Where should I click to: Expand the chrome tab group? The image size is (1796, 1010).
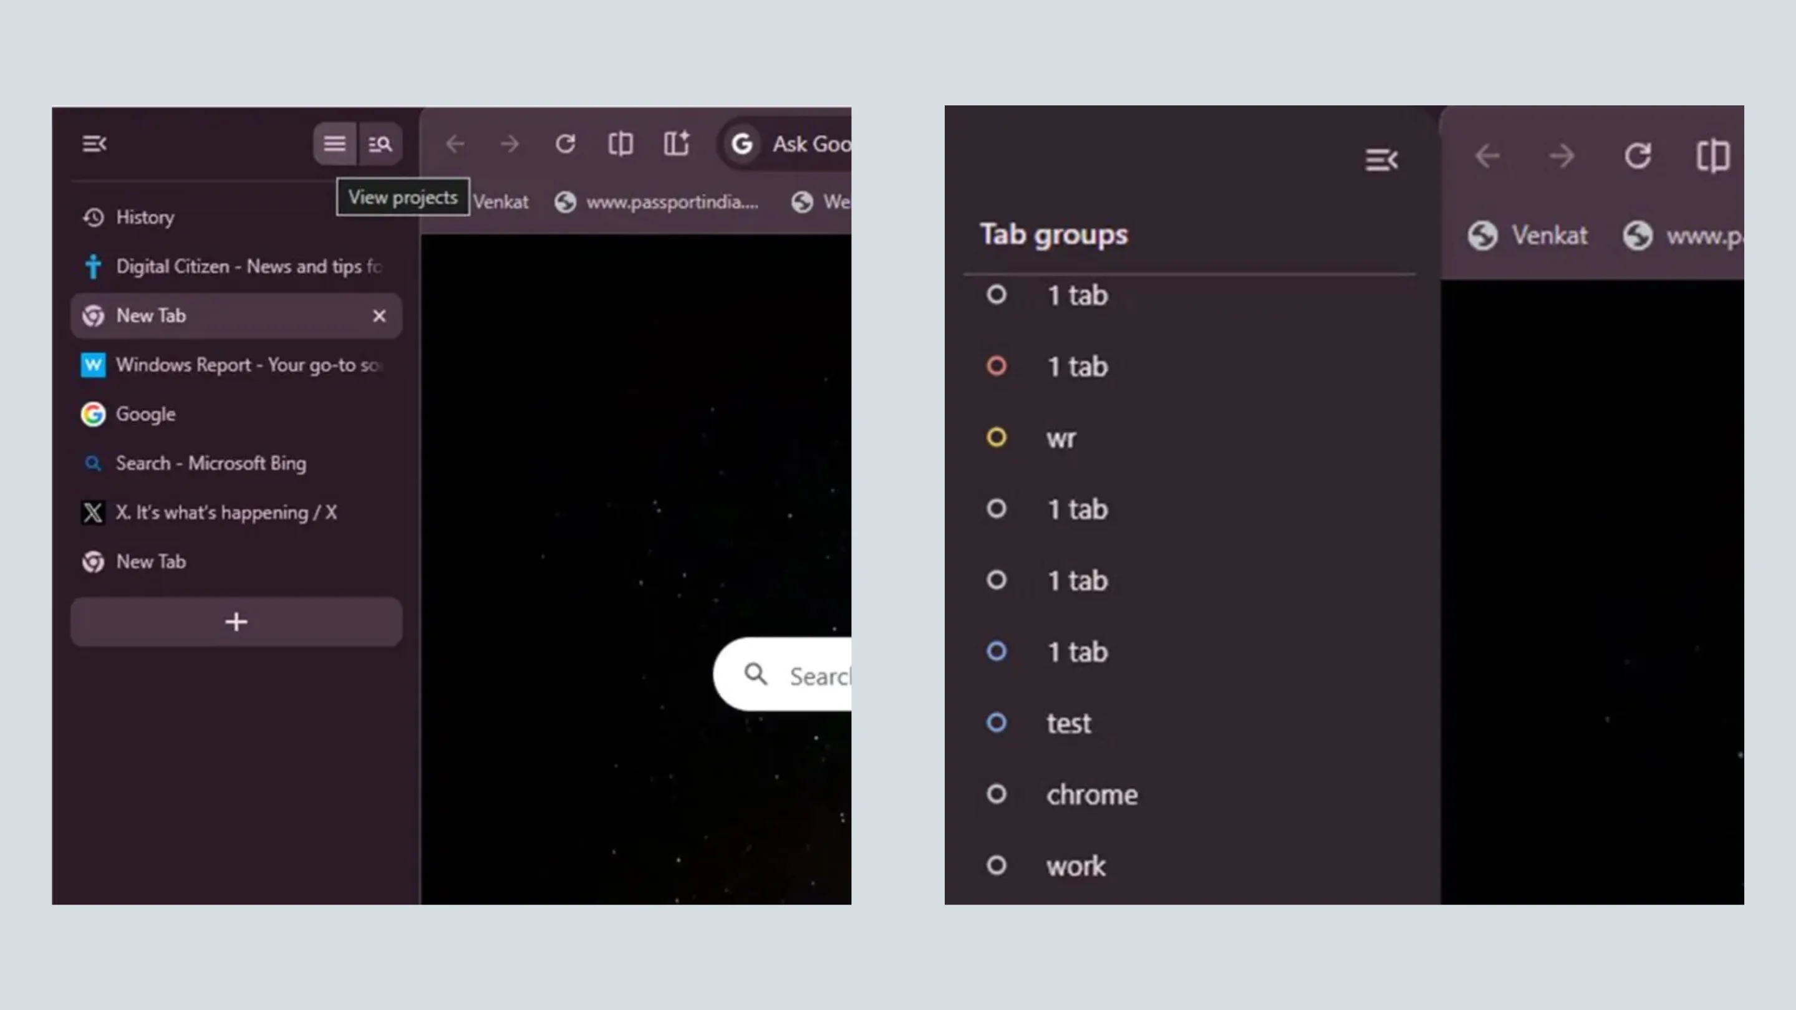(1092, 794)
